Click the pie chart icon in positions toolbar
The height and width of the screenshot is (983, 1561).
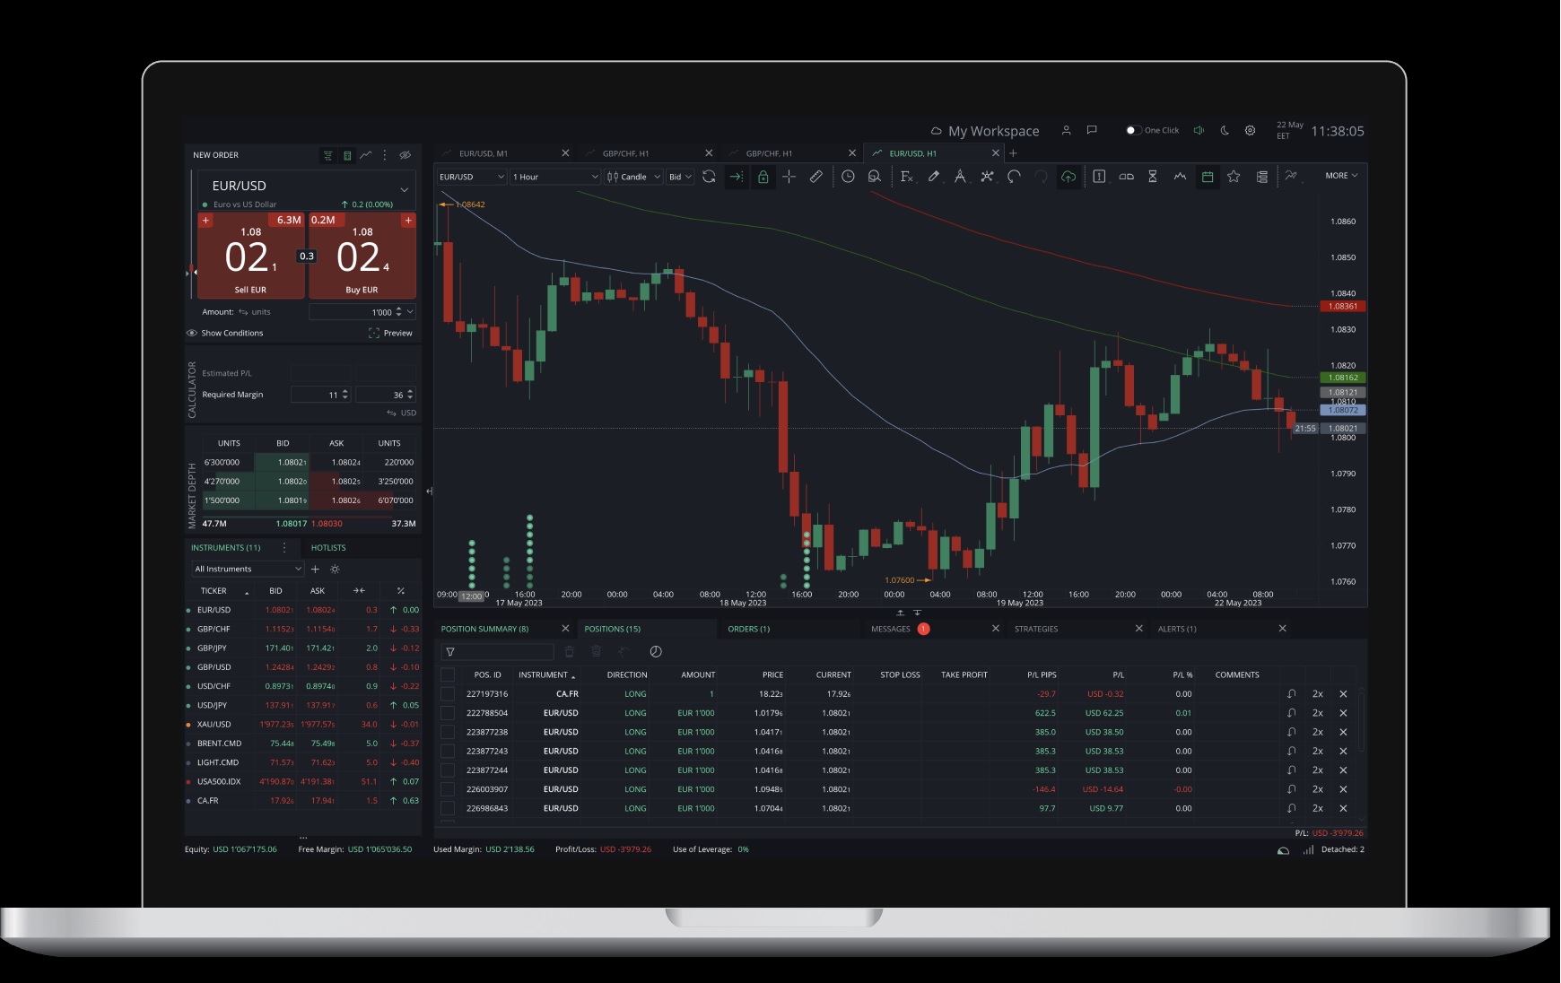(656, 652)
